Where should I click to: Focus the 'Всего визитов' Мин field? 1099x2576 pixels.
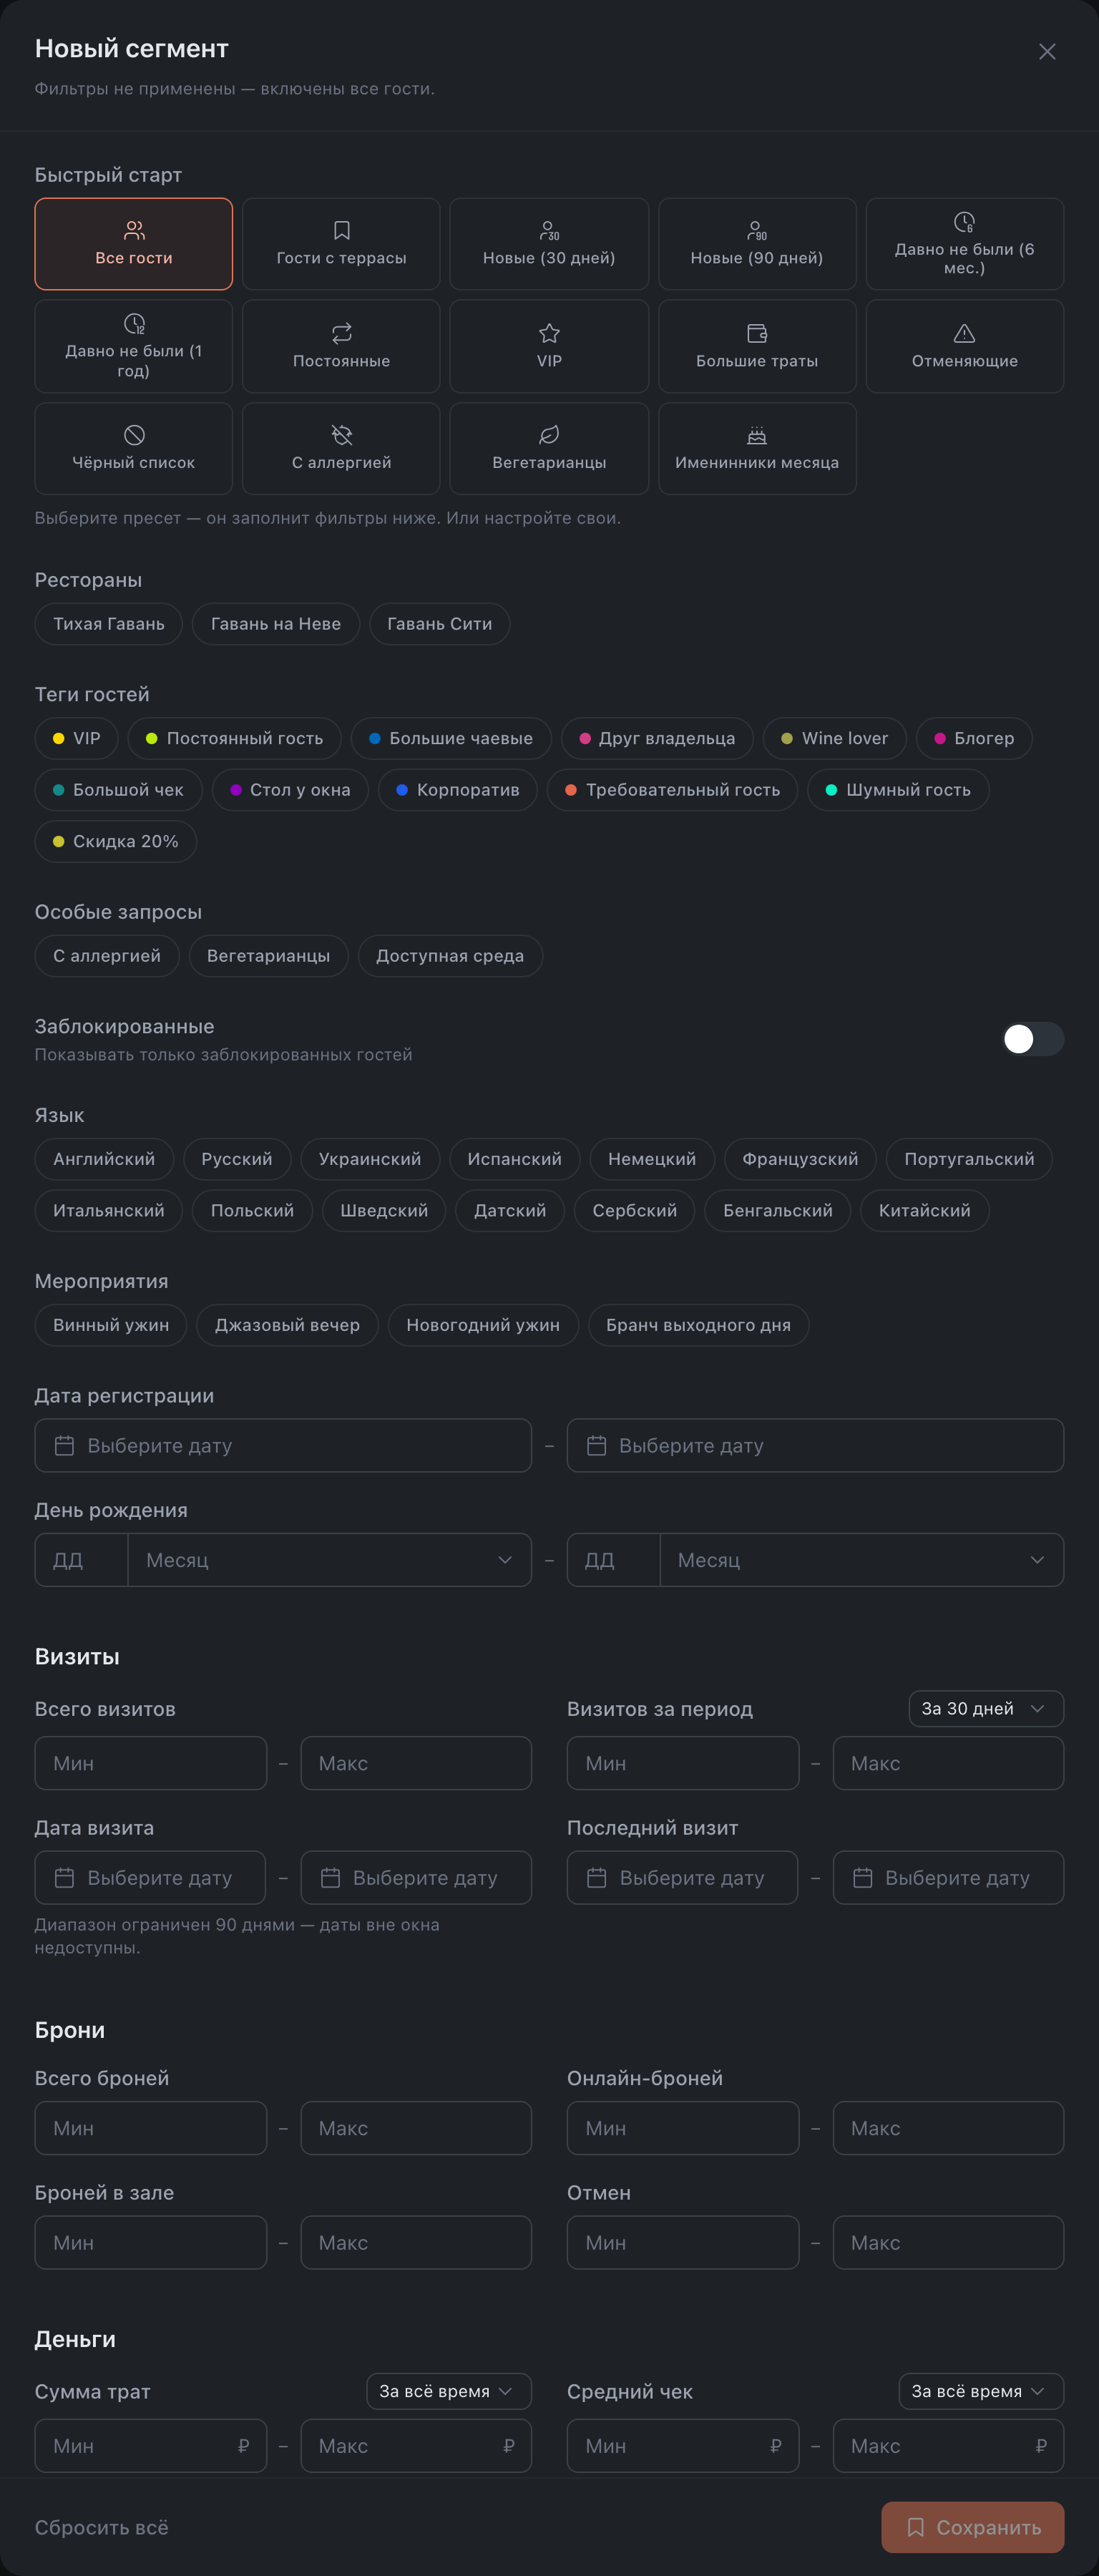coord(151,1763)
